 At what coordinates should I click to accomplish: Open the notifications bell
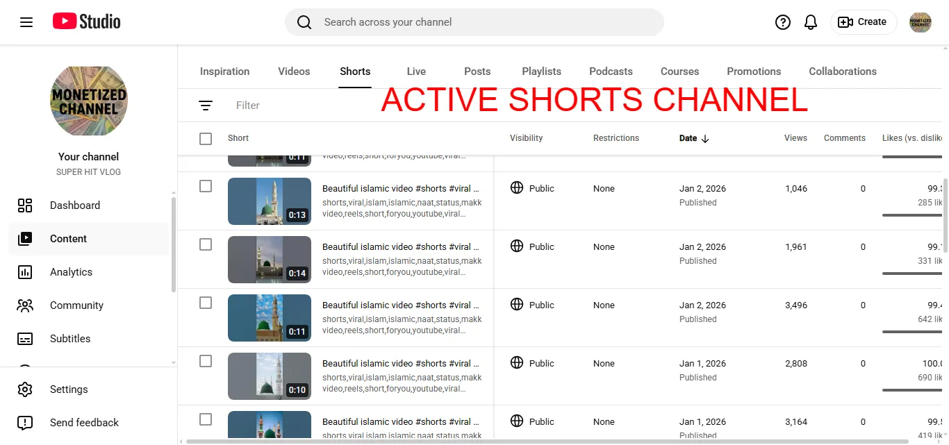pyautogui.click(x=811, y=22)
